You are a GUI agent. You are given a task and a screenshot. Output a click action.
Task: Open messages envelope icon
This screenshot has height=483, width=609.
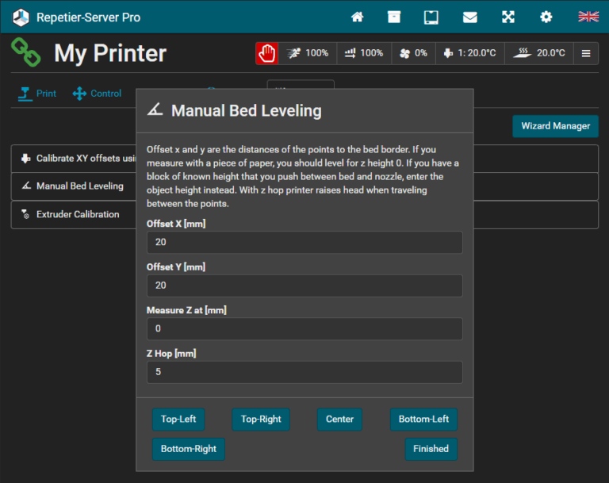(x=470, y=17)
